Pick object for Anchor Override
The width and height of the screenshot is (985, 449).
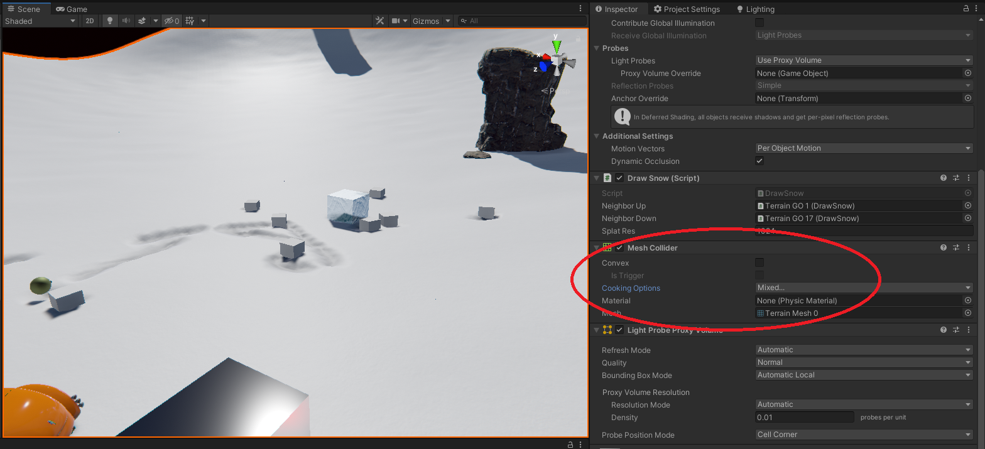pos(967,98)
